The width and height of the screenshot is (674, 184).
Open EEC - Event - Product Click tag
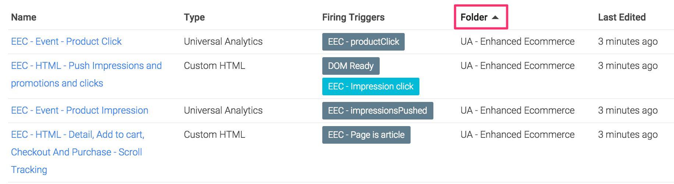(x=66, y=41)
